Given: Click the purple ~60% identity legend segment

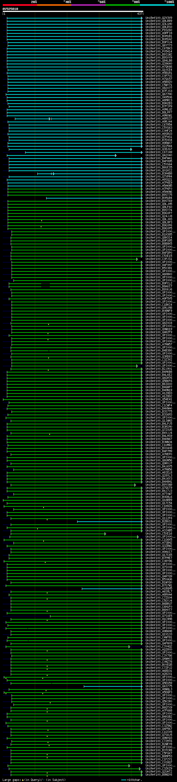Looking at the screenshot, I should click(89, 5).
